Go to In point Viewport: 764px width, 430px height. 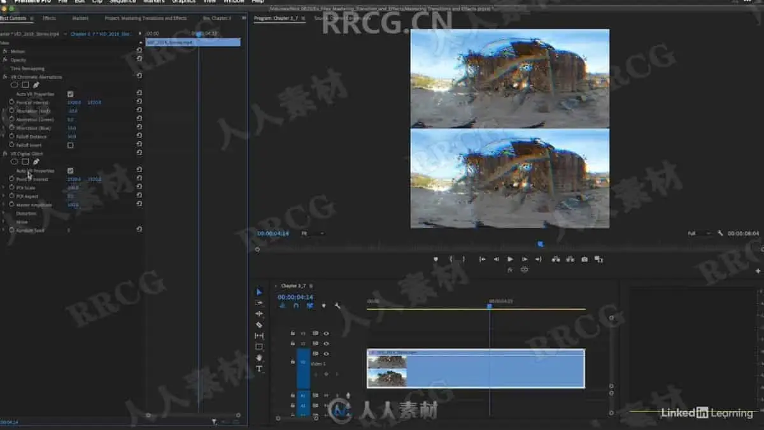[483, 259]
